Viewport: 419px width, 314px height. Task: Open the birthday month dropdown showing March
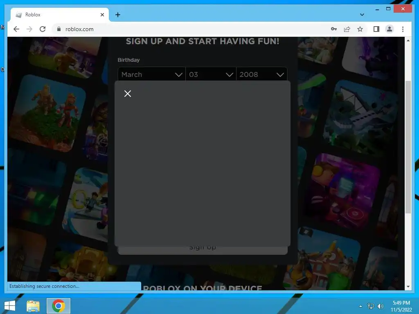point(151,74)
